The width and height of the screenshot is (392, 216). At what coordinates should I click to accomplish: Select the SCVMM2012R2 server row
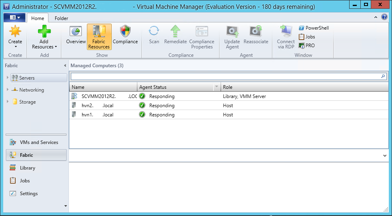(229, 96)
